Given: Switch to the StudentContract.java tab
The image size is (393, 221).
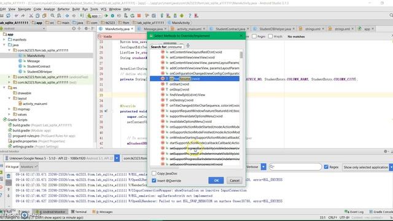Looking at the screenshot, I should pos(230,29).
